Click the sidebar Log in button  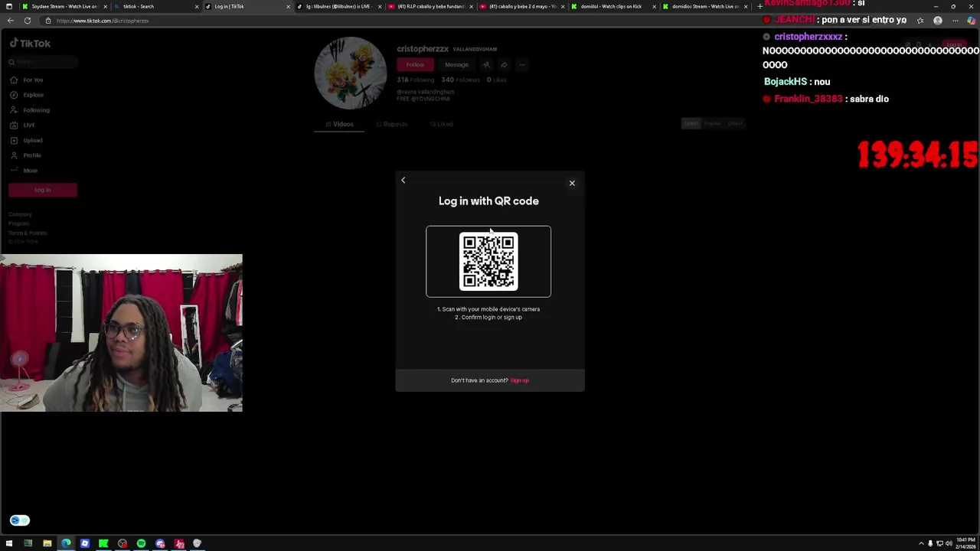43,190
